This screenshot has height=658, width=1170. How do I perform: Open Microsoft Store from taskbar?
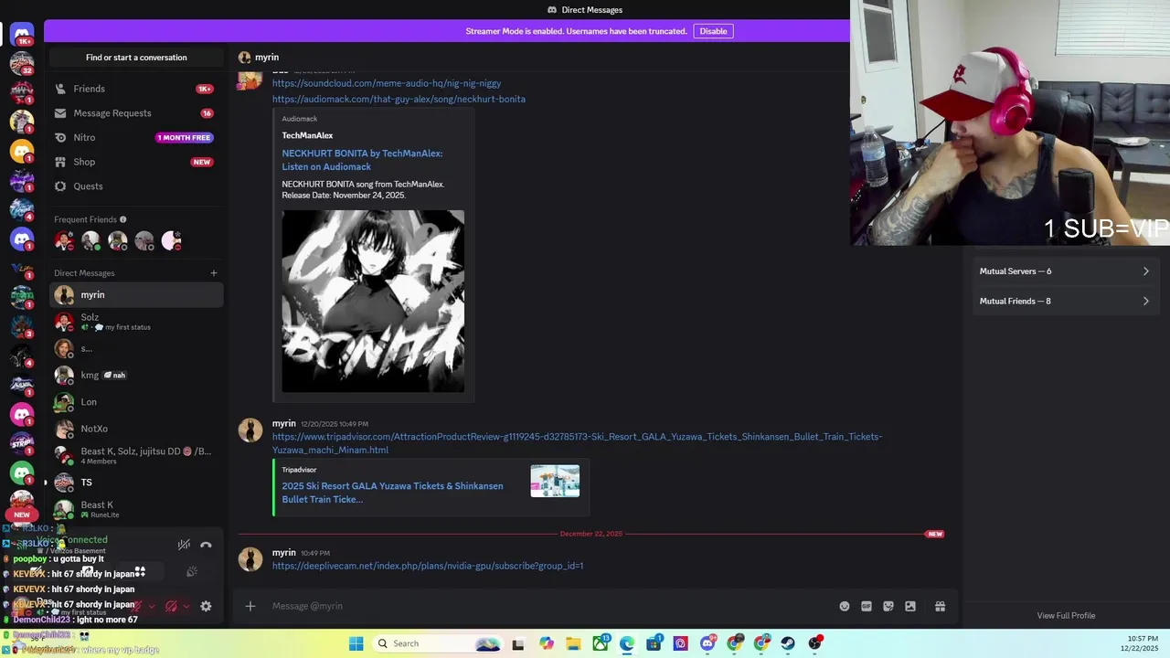coord(654,643)
